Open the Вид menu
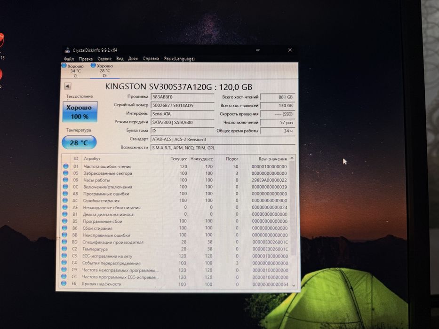The width and height of the screenshot is (439, 329). click(120, 59)
